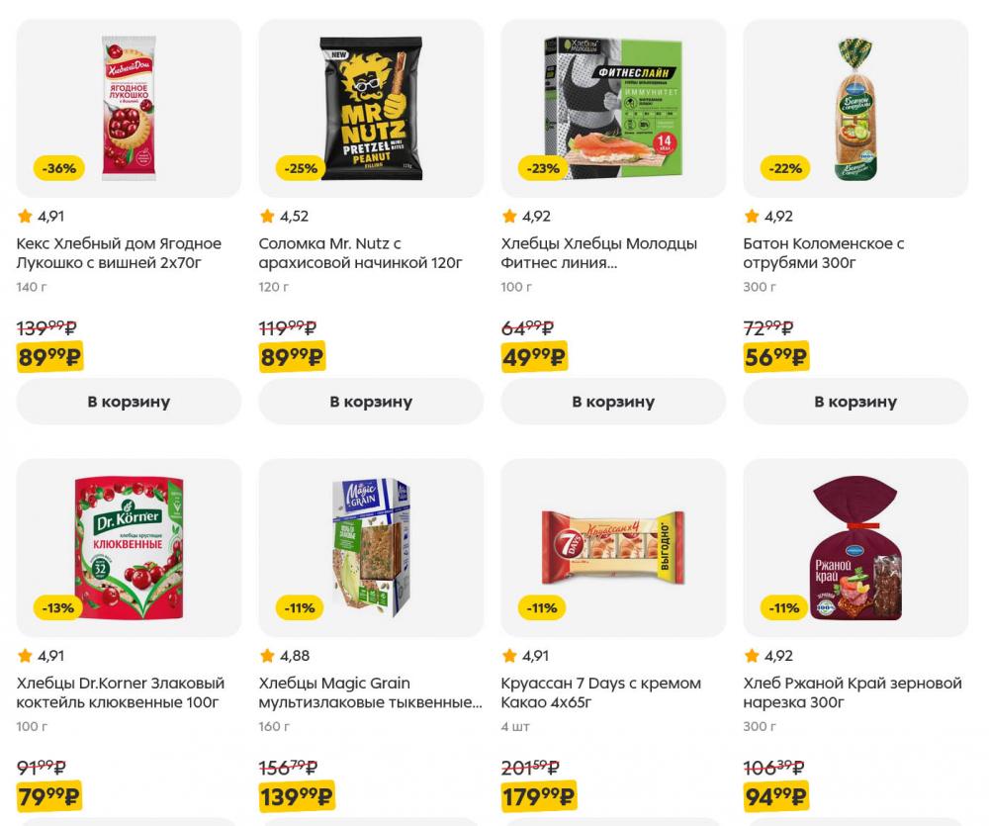Click the -36% discount badge
Viewport: 989px width, 826px height.
click(x=58, y=168)
